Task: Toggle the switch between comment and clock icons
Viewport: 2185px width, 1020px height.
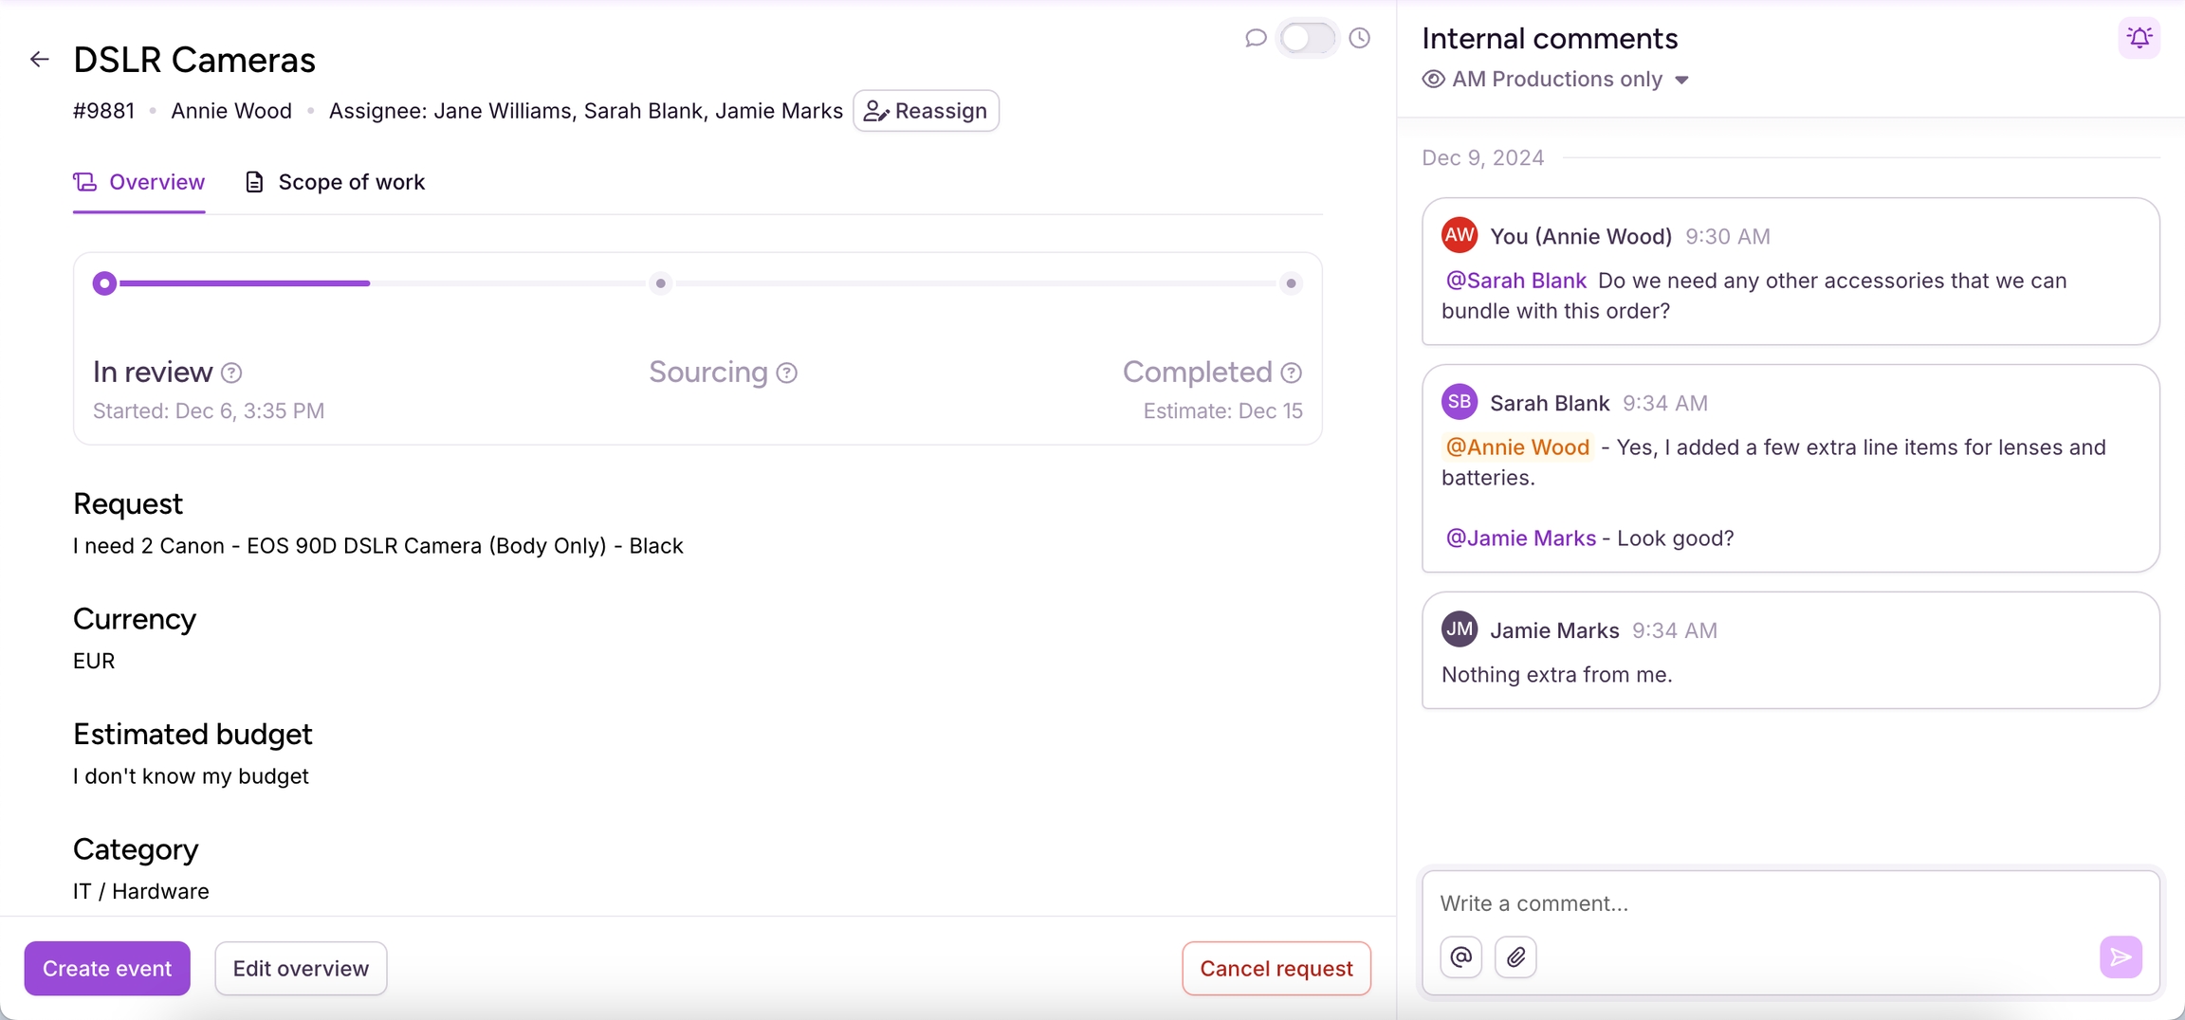Action: [x=1307, y=38]
